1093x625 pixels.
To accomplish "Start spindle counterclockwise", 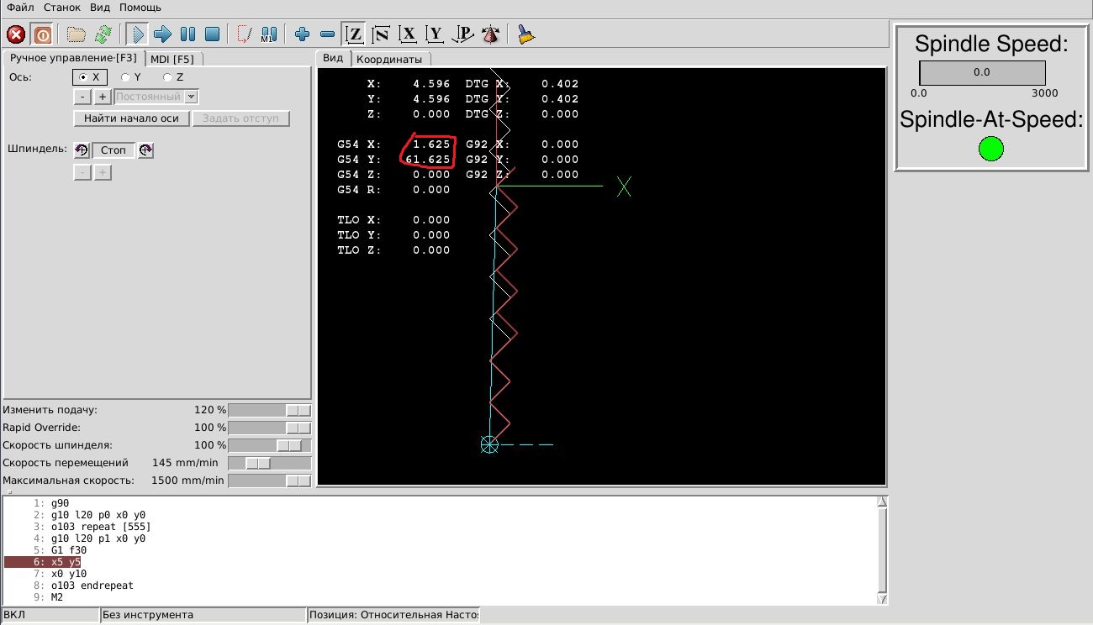I will tap(82, 150).
